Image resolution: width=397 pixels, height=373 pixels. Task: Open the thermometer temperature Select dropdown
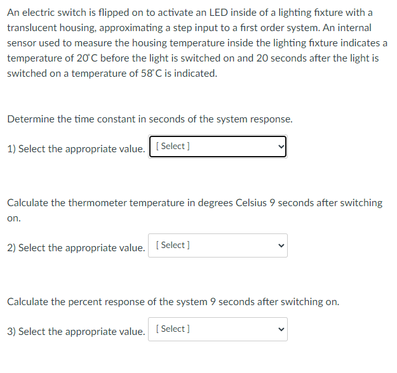tap(217, 245)
